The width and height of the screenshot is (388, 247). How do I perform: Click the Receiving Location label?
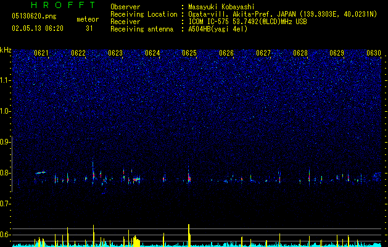tap(144, 14)
